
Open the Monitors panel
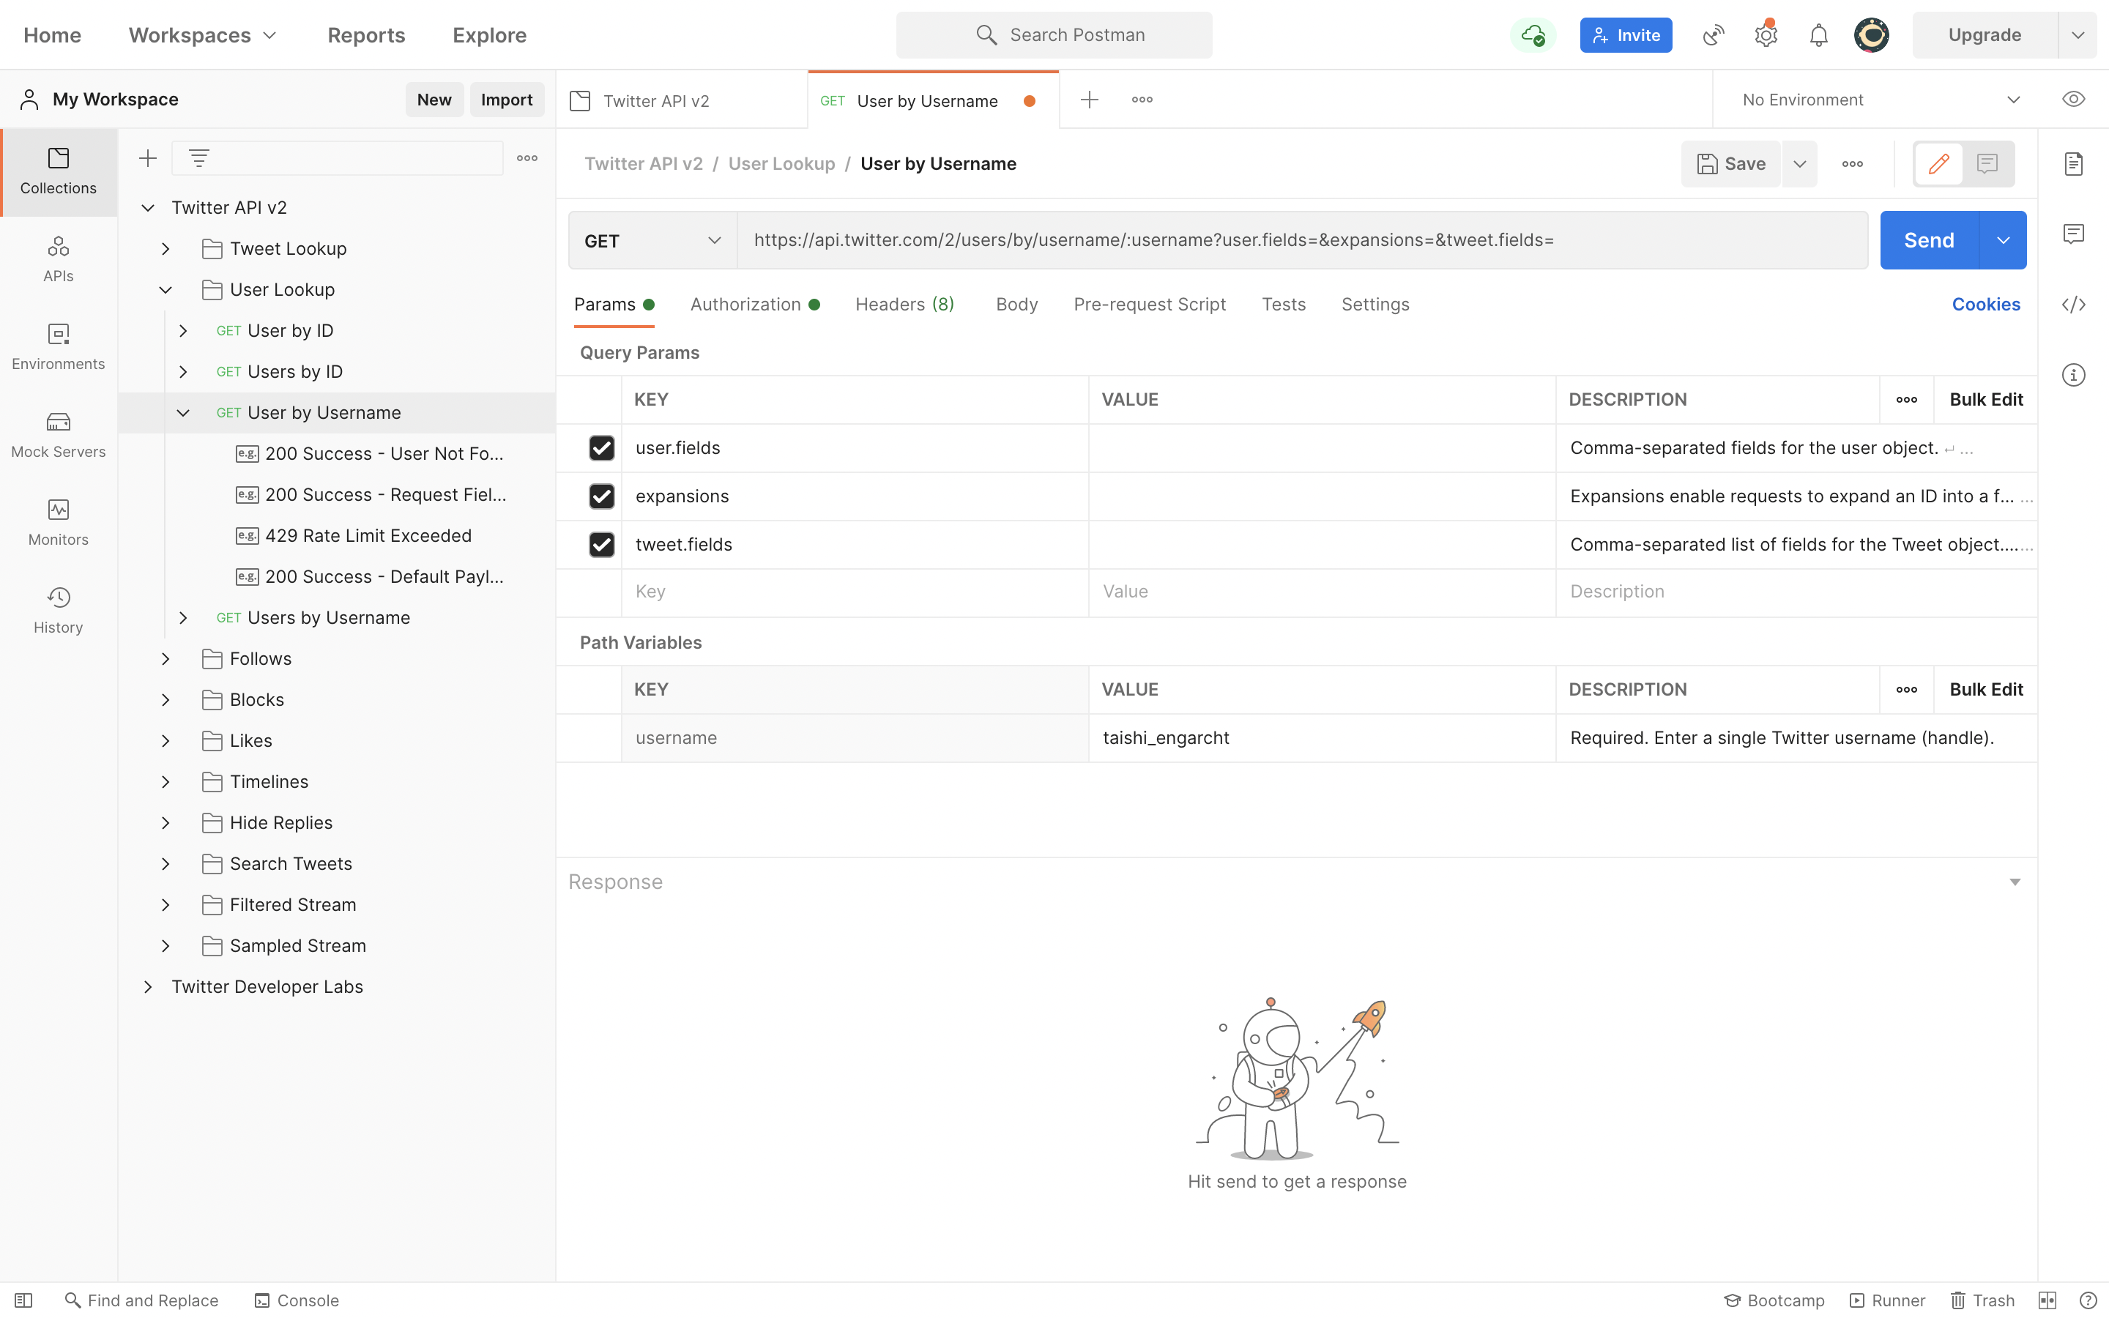[58, 521]
